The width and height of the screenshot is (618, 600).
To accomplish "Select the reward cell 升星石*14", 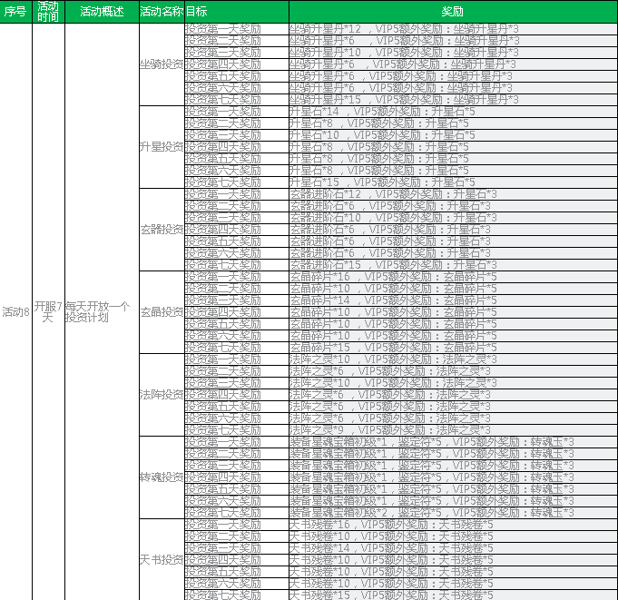I will 453,112.
